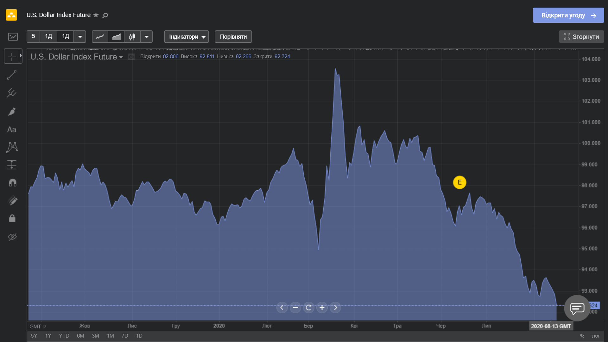Viewport: 608px width, 342px height.
Task: Choose the brush drawing tool
Action: point(12,111)
